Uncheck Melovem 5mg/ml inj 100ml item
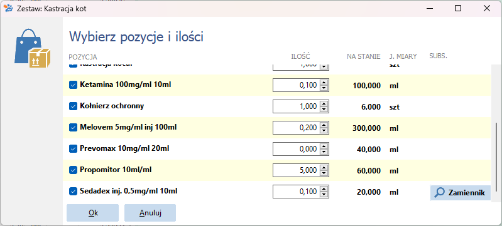The height and width of the screenshot is (226, 502). tap(74, 128)
